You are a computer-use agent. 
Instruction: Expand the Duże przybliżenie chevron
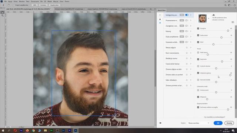coord(191,37)
